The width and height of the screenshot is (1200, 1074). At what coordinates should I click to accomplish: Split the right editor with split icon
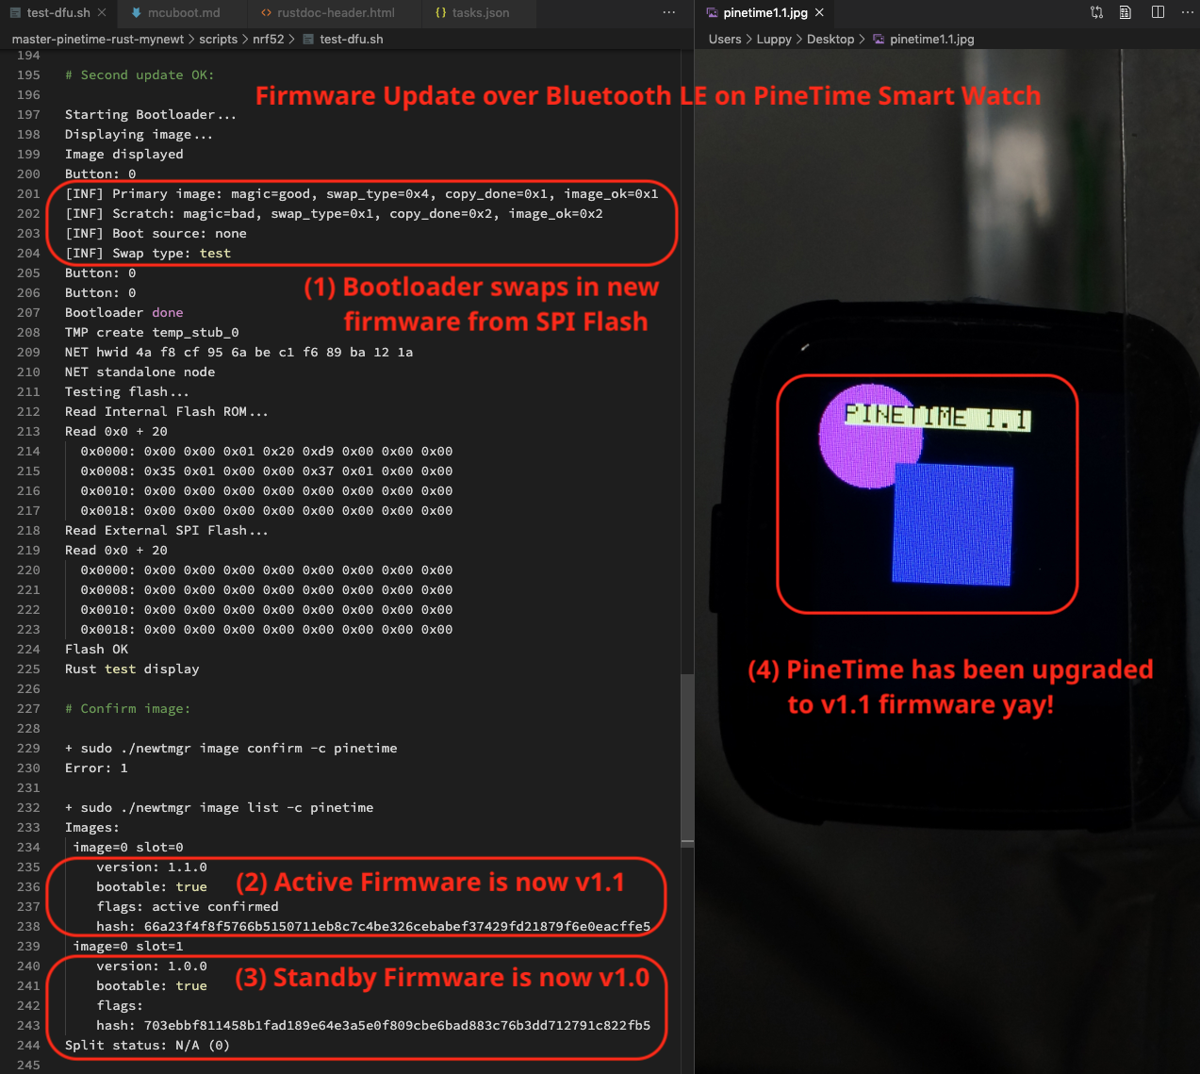(x=1158, y=12)
